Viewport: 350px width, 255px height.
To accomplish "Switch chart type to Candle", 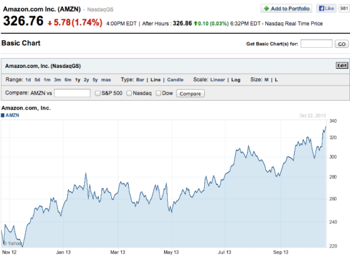I will pyautogui.click(x=175, y=79).
